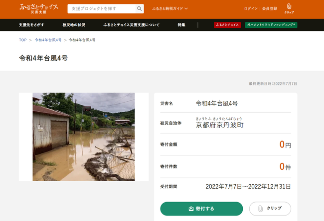Click the 会員登録 link
The width and height of the screenshot is (324, 221).
pyautogui.click(x=270, y=9)
